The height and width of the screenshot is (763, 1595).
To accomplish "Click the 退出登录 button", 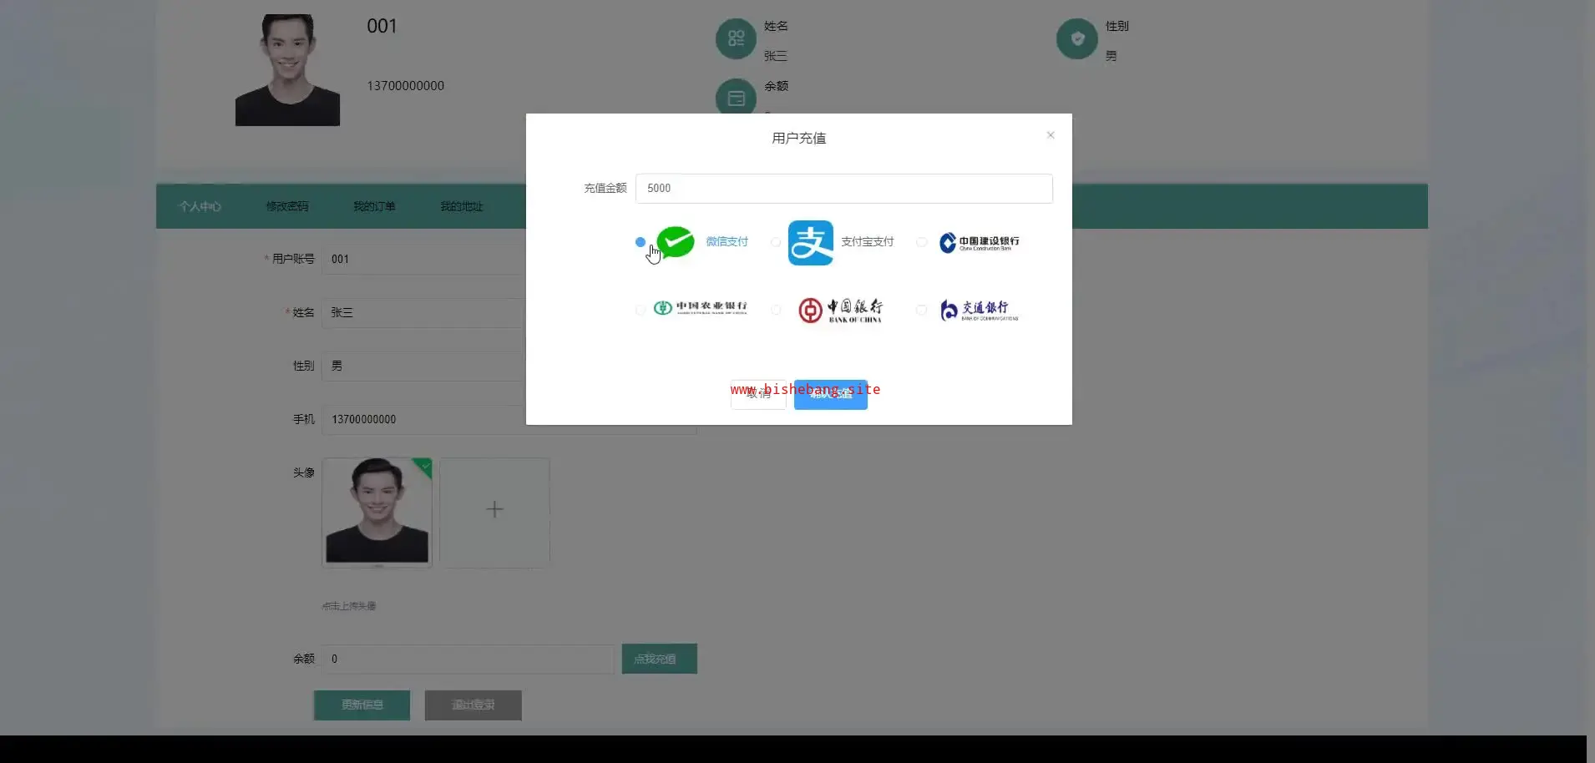I will click(x=473, y=705).
